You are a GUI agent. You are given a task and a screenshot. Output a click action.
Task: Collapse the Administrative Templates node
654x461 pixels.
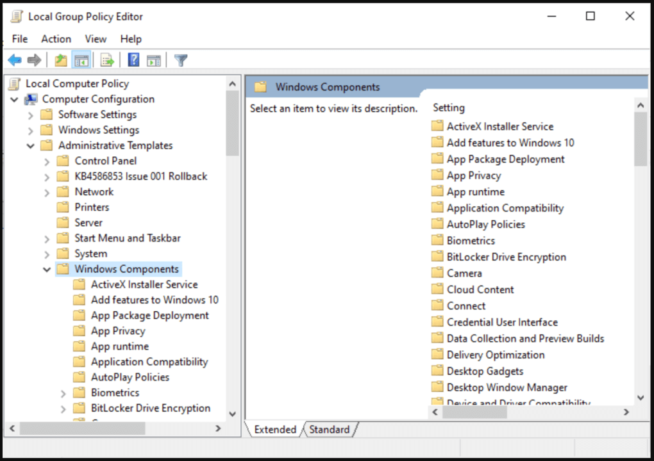pos(30,145)
